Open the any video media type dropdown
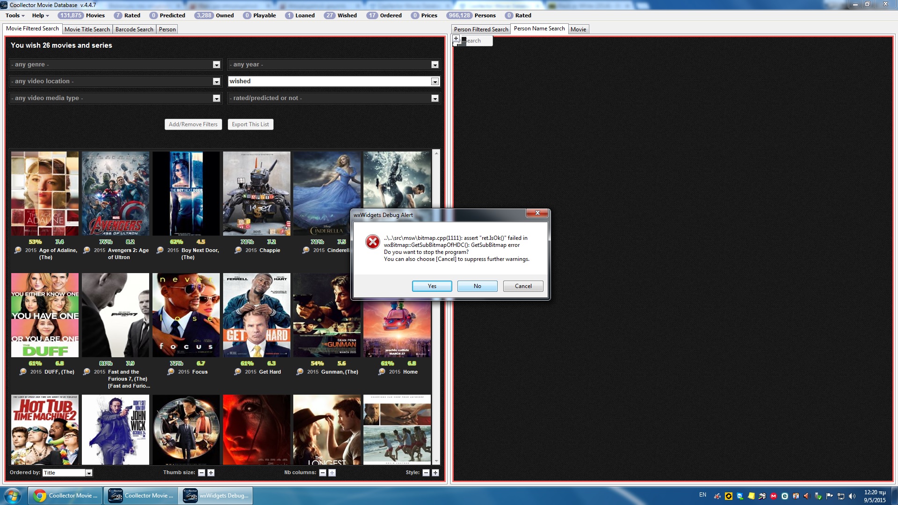This screenshot has width=898, height=505. pyautogui.click(x=115, y=98)
